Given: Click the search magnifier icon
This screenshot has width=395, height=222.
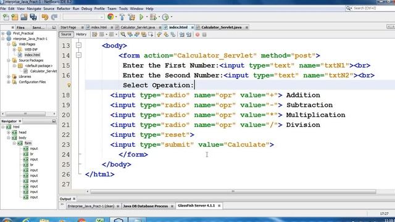Looking at the screenshot, I should click(x=349, y=8).
